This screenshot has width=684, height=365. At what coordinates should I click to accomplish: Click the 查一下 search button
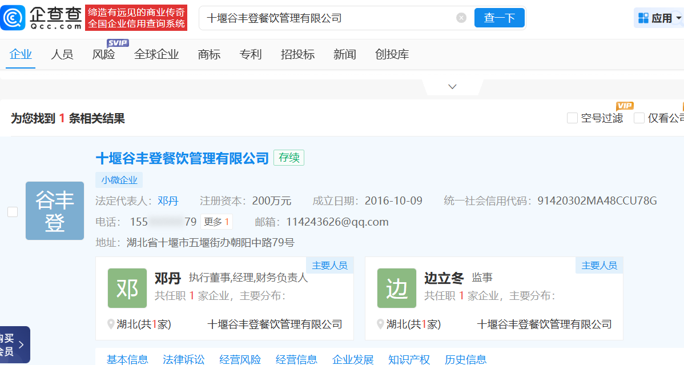pos(500,18)
